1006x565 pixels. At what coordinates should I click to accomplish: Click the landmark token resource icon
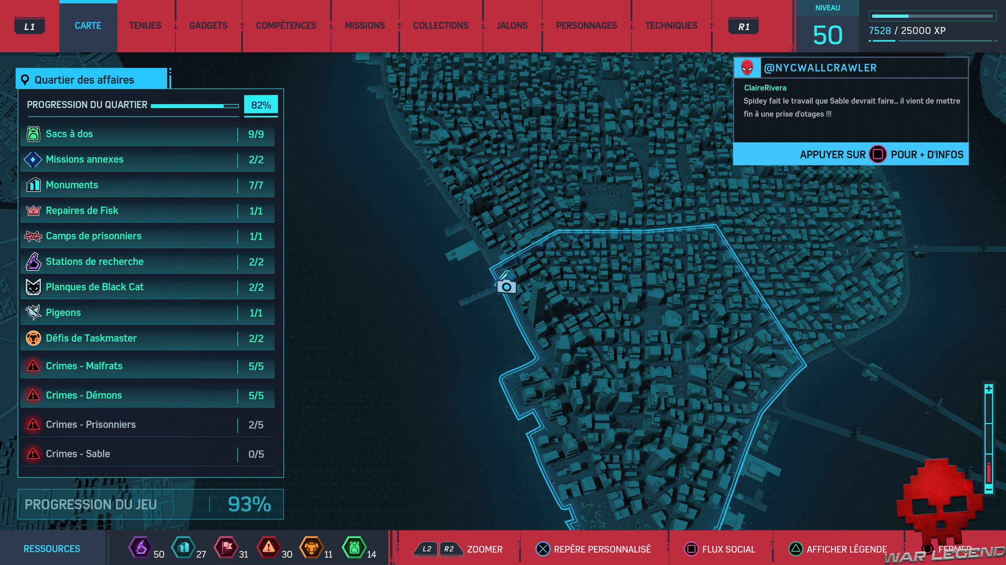183,547
